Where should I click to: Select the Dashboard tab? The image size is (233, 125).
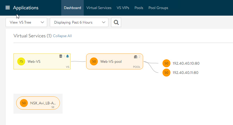[x=72, y=8]
